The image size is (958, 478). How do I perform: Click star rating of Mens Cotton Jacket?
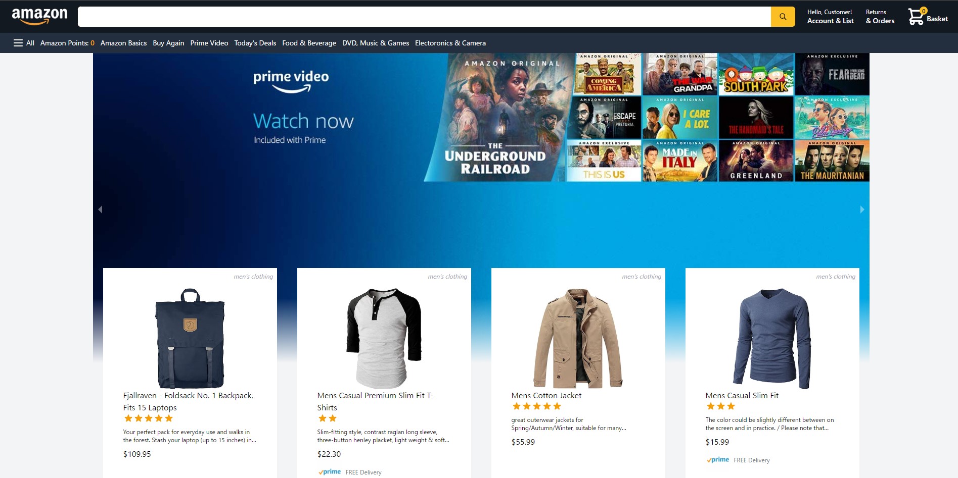537,406
